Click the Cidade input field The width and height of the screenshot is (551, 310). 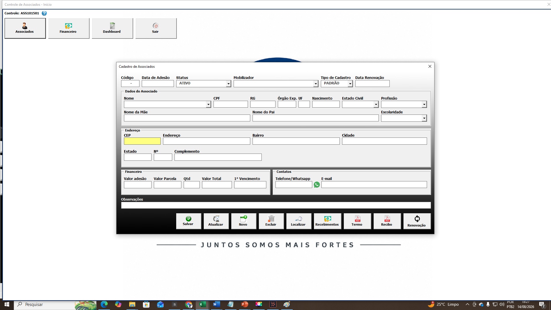pos(385,141)
